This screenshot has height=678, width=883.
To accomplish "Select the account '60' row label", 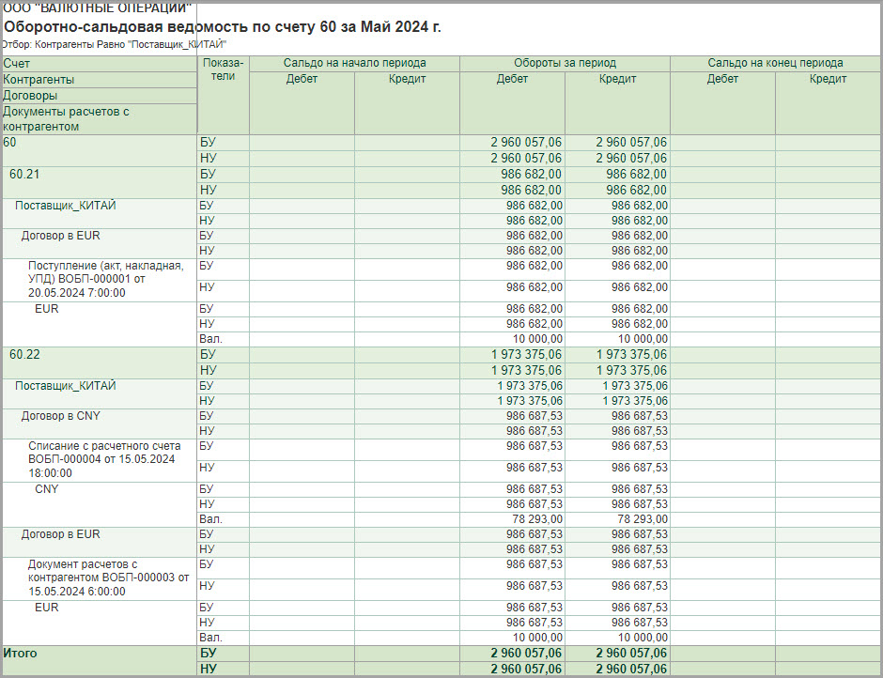I will click(10, 143).
